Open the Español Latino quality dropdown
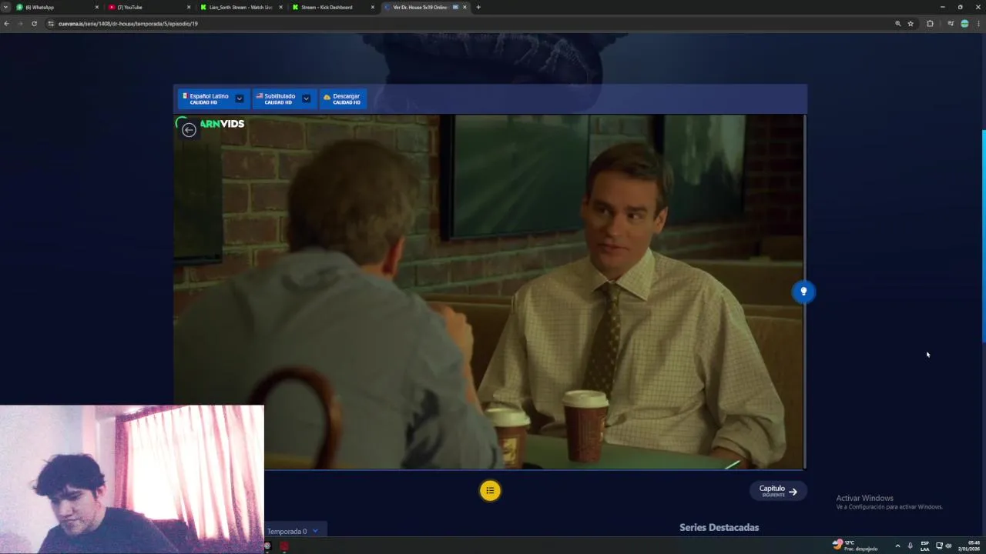 click(x=240, y=98)
